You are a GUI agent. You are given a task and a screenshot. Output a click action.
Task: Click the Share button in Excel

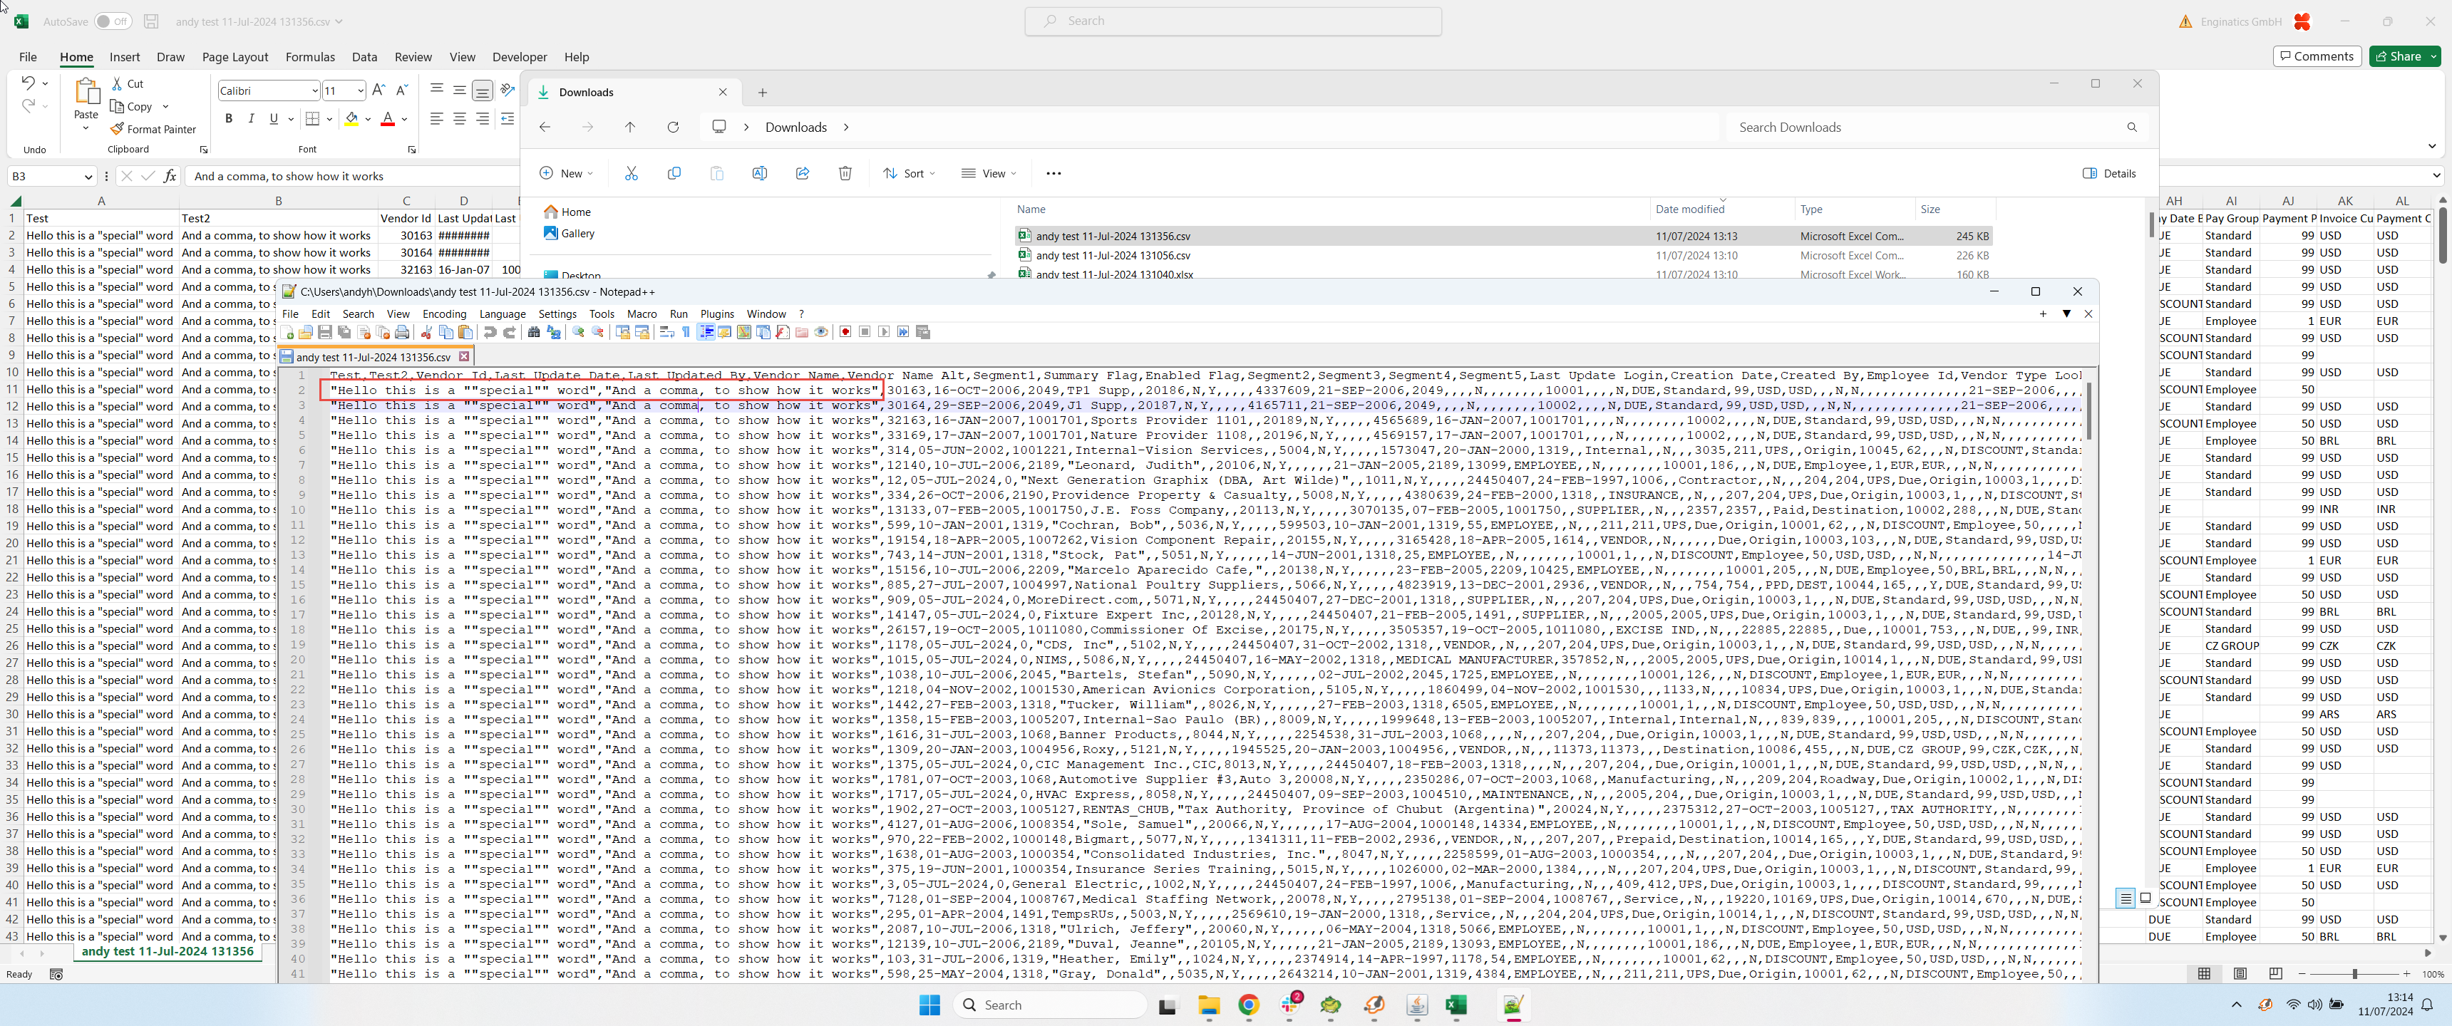click(2404, 56)
